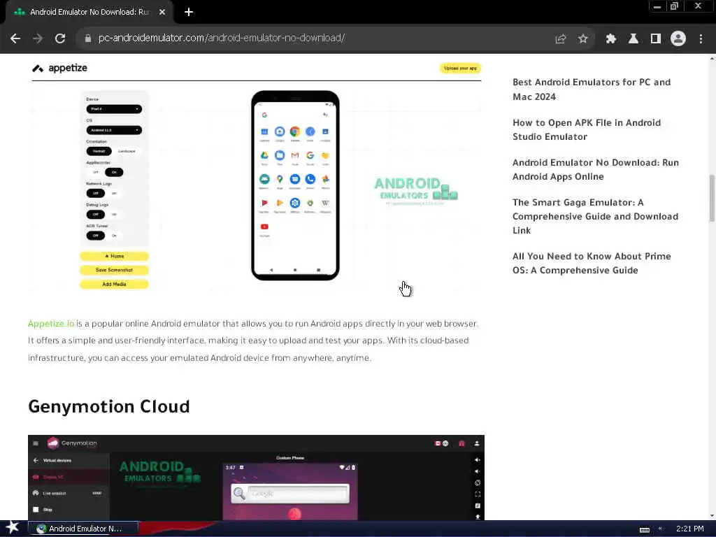Click the address bar URL
Image resolution: width=716 pixels, height=537 pixels.
(222, 38)
